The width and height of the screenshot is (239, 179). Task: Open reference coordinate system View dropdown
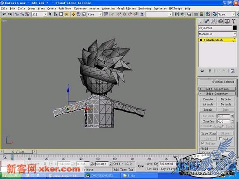[95, 14]
